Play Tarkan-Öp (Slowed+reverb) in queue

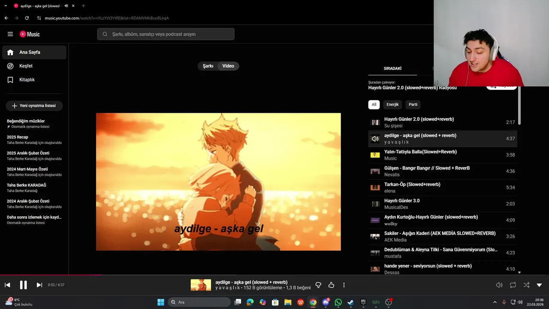point(443,188)
